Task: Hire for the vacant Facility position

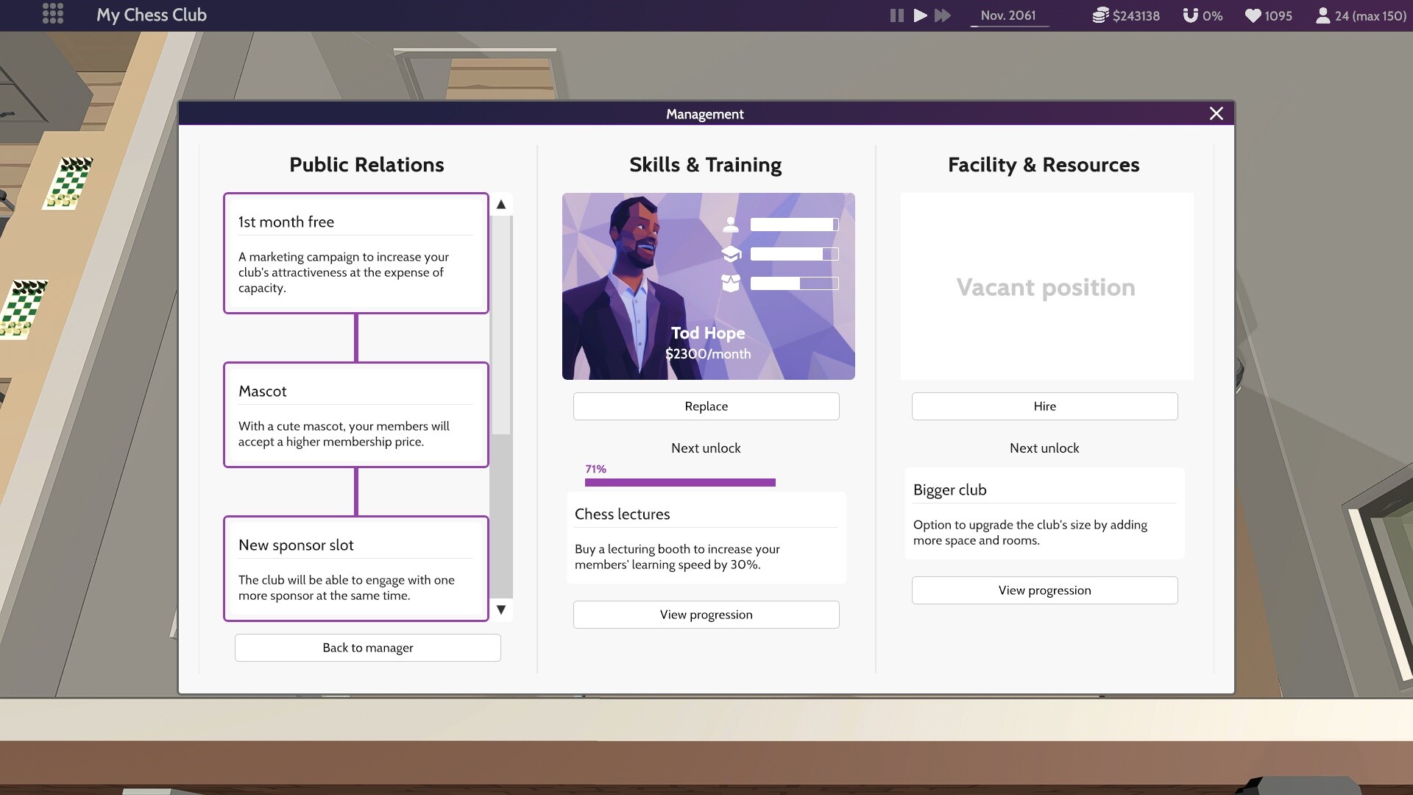Action: point(1044,406)
